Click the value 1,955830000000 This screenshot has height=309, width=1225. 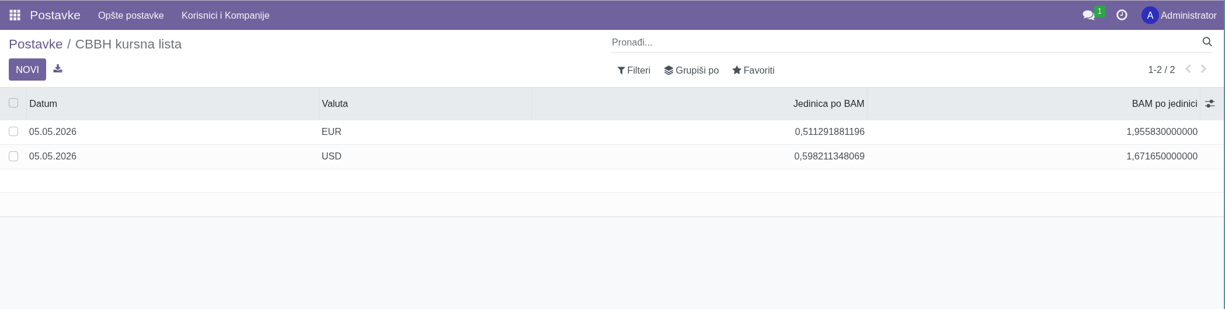(1162, 131)
